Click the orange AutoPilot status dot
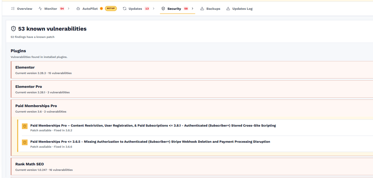Image resolution: width=373 pixels, height=178 pixels. [101, 9]
